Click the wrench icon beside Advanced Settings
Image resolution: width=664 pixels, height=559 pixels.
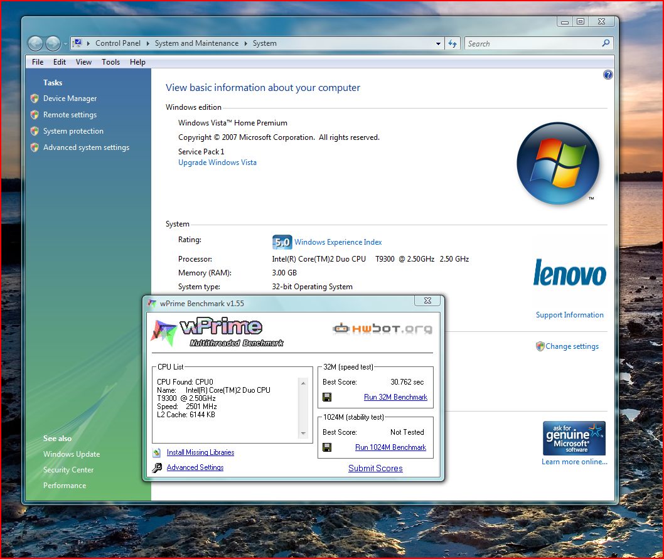(157, 467)
